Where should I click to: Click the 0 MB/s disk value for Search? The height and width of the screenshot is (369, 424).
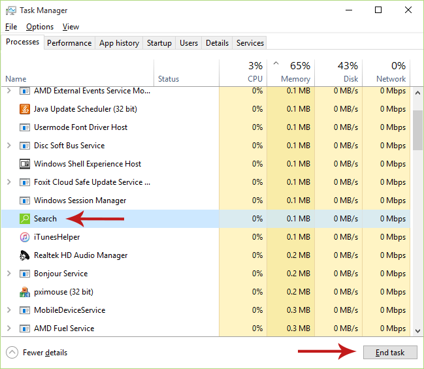(346, 219)
